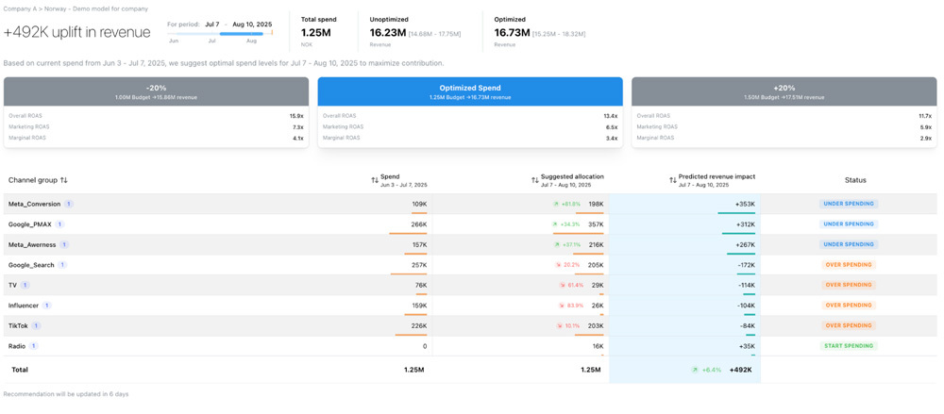
Task: Expand the Google_PMAX channel group row
Action: [x=30, y=224]
